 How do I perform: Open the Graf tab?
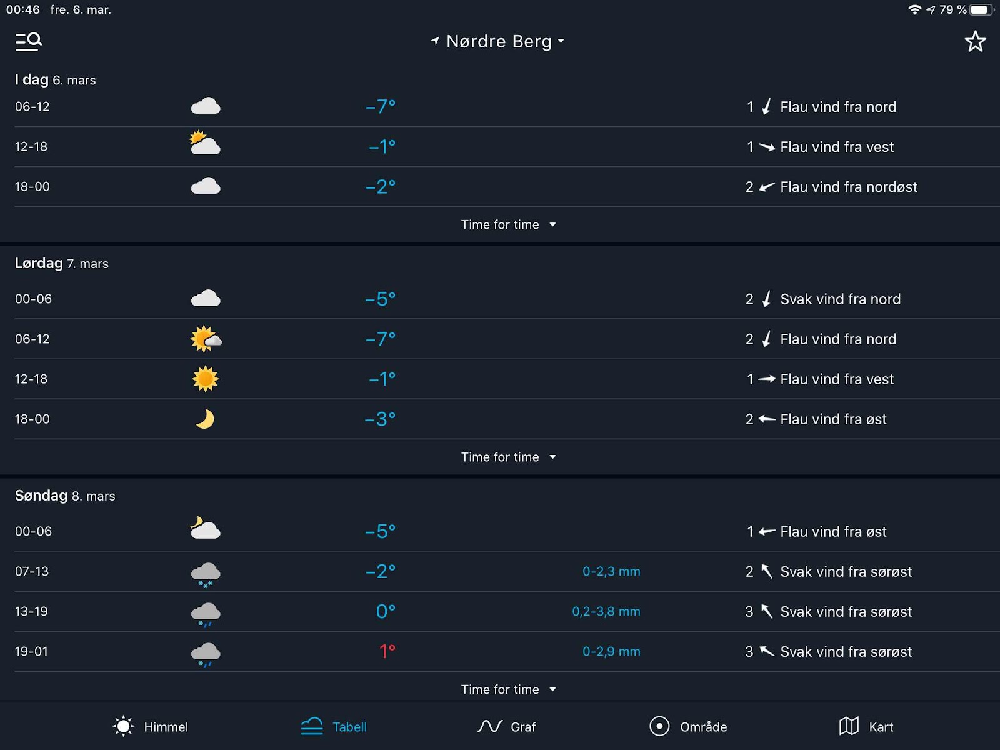[506, 726]
